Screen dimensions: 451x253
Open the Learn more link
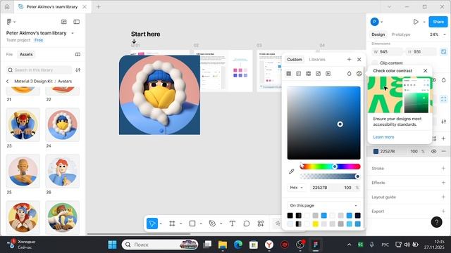[383, 137]
